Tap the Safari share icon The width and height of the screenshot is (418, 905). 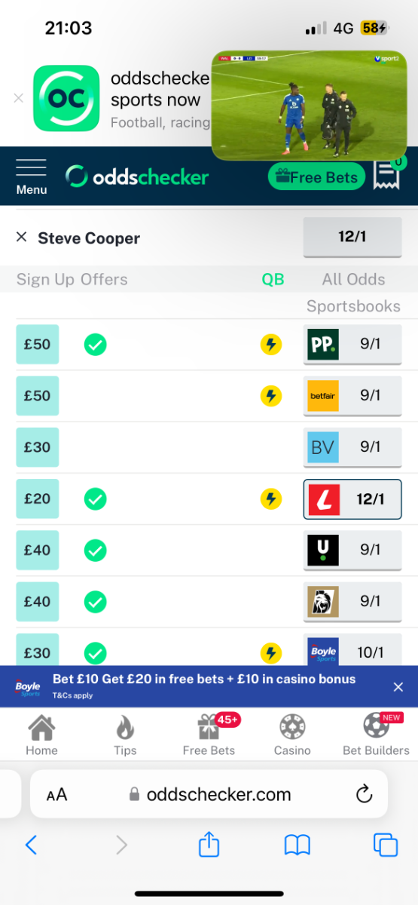click(x=209, y=845)
